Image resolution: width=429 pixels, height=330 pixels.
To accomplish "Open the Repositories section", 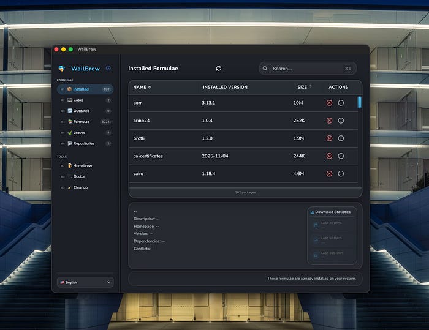I will click(x=85, y=143).
